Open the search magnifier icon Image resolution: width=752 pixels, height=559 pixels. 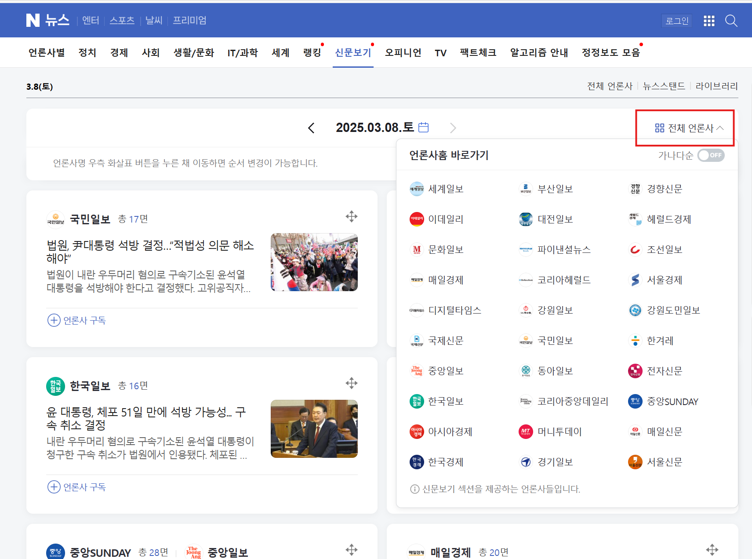(731, 21)
